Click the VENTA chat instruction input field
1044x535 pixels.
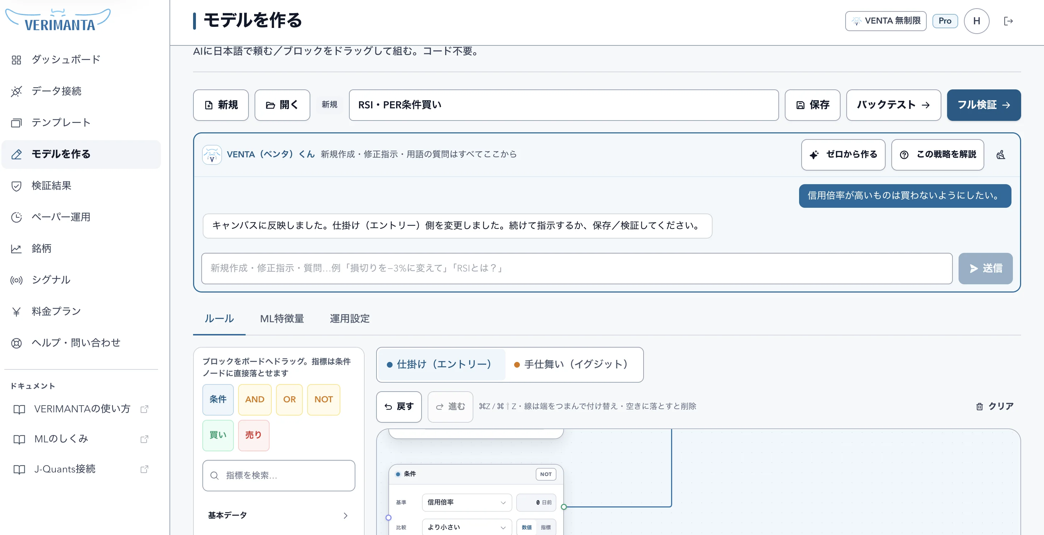tap(577, 268)
